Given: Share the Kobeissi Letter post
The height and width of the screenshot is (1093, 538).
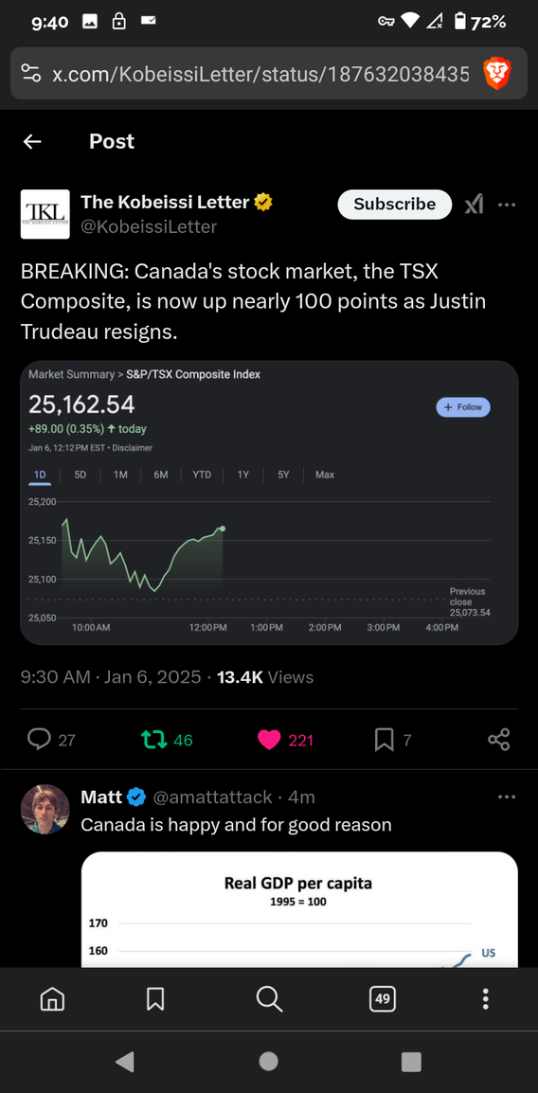Looking at the screenshot, I should [499, 740].
